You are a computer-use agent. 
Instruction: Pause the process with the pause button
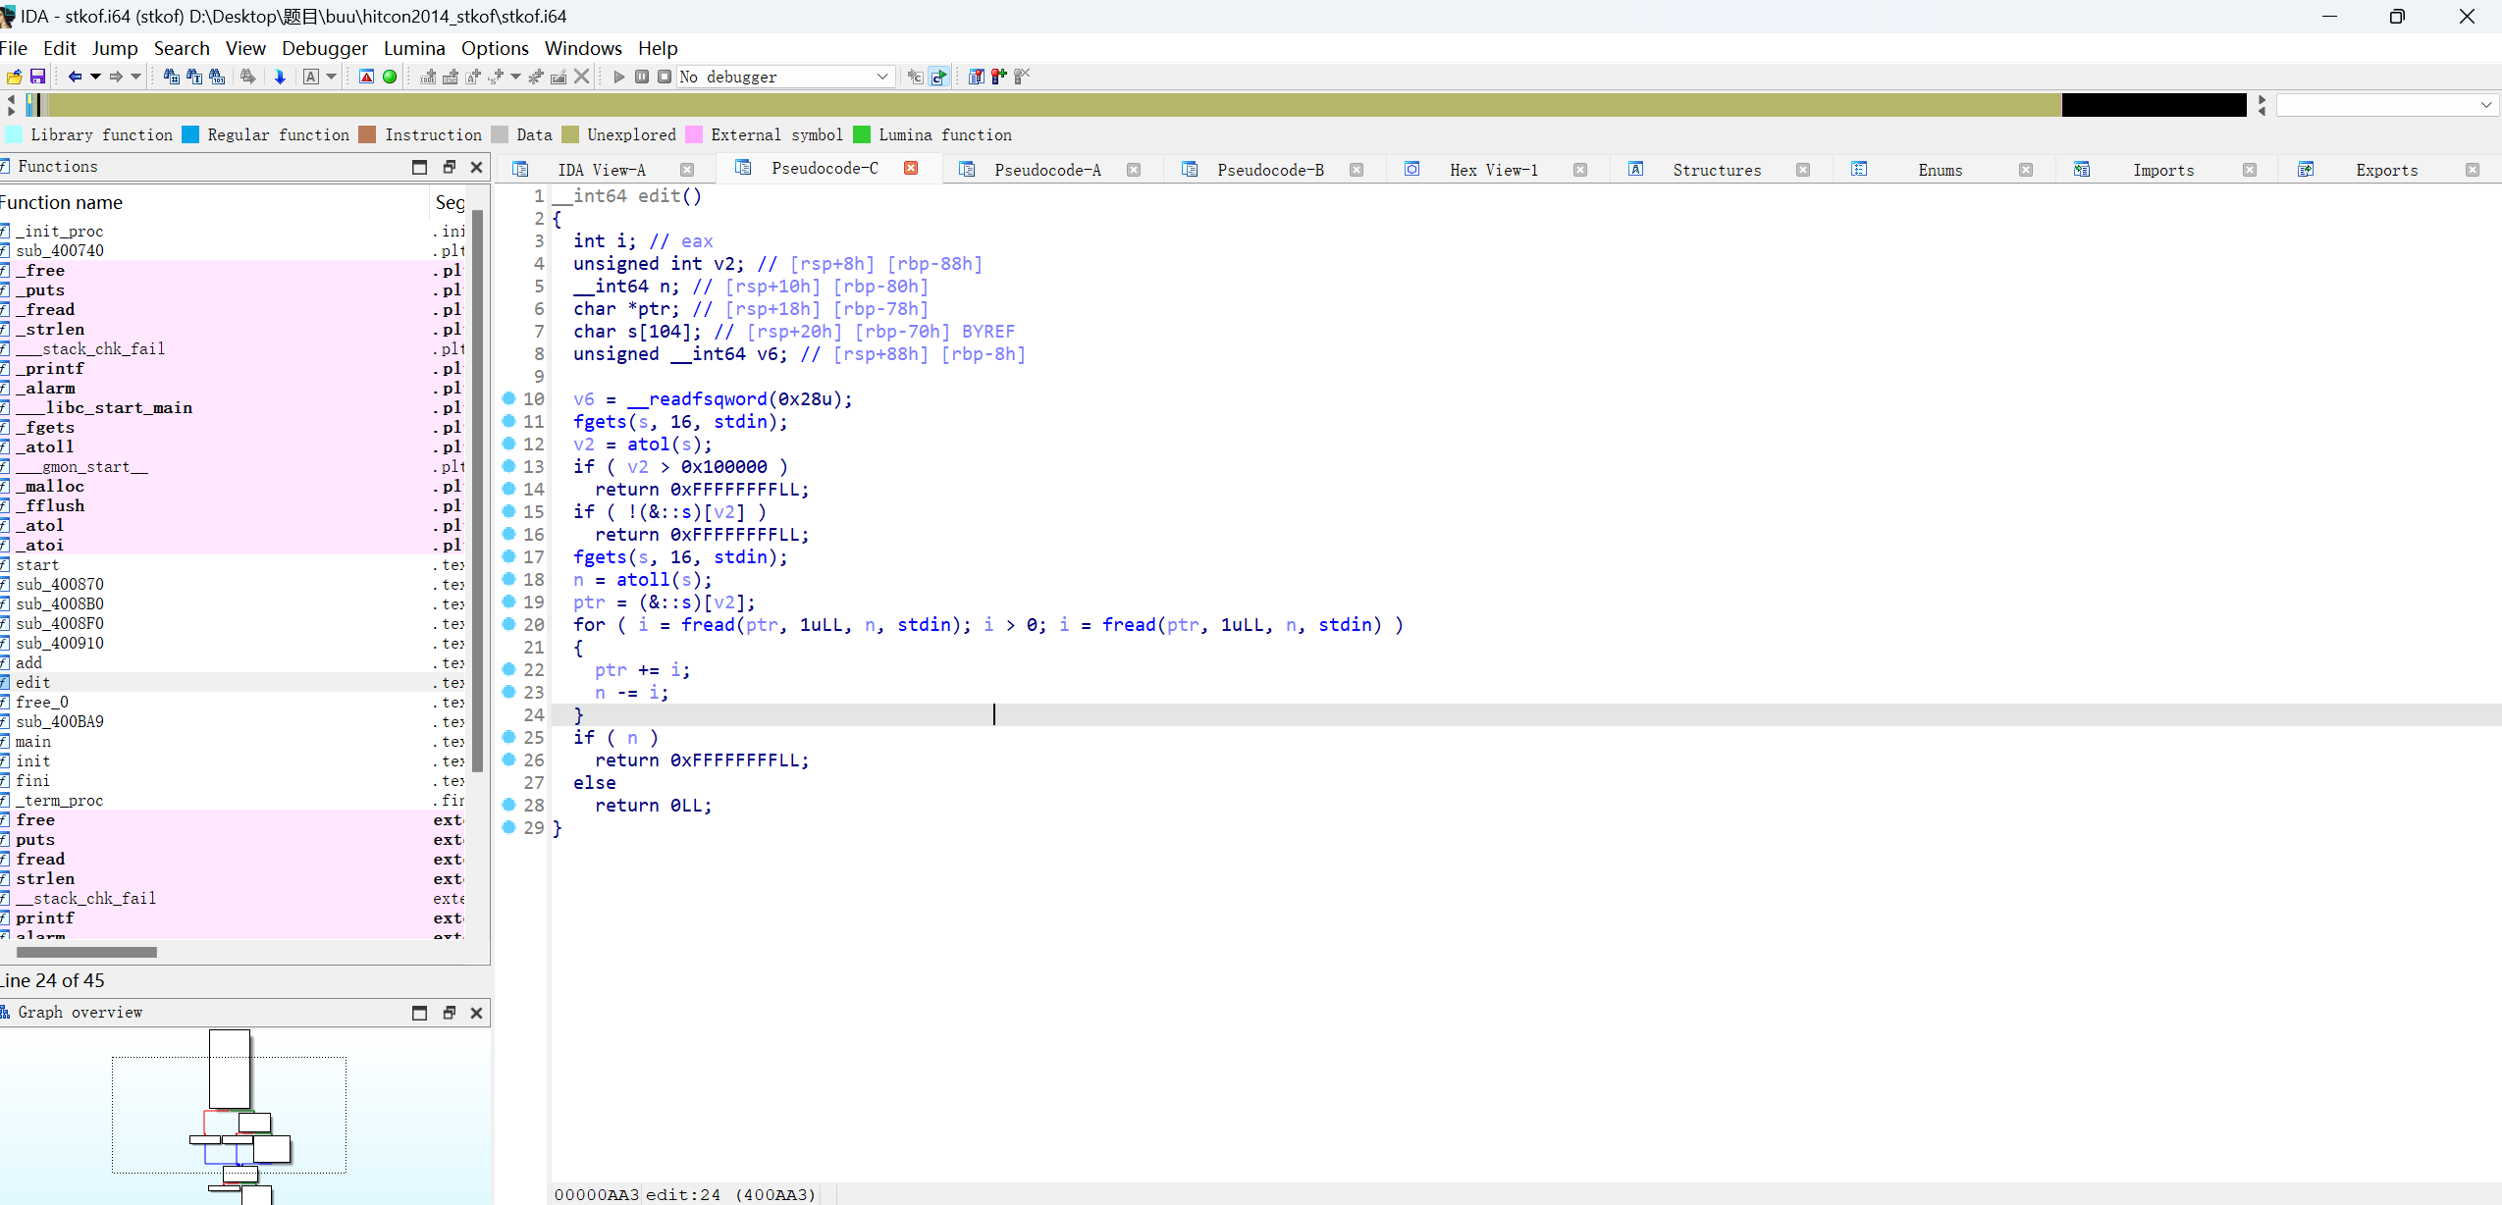(642, 77)
